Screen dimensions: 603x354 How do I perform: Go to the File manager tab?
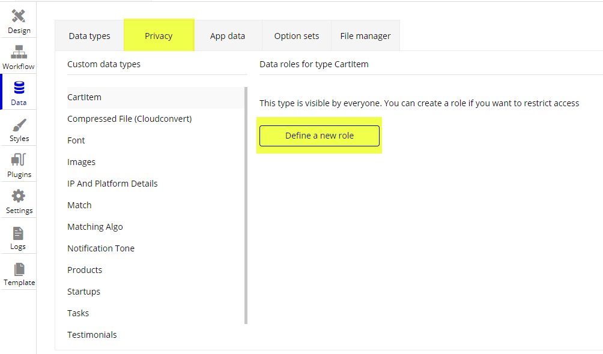tap(365, 36)
